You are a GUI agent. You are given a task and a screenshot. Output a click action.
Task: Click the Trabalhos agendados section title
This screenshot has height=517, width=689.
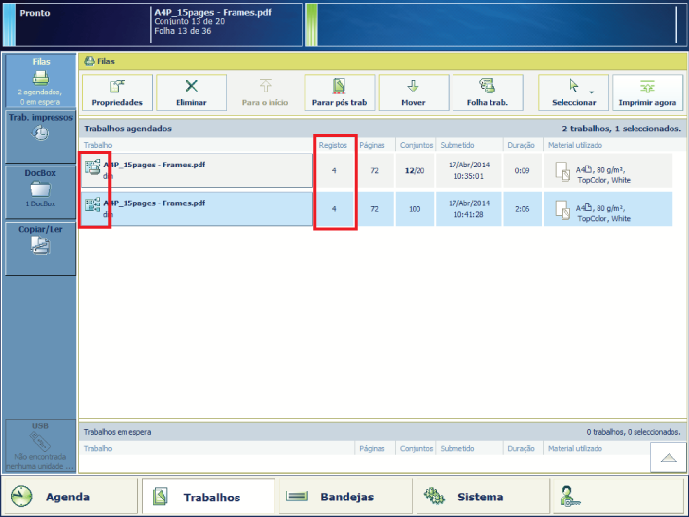click(127, 129)
